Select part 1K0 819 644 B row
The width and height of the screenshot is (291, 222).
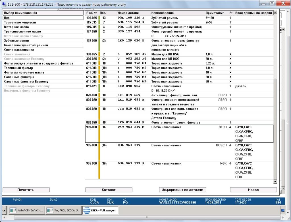coord(179,123)
